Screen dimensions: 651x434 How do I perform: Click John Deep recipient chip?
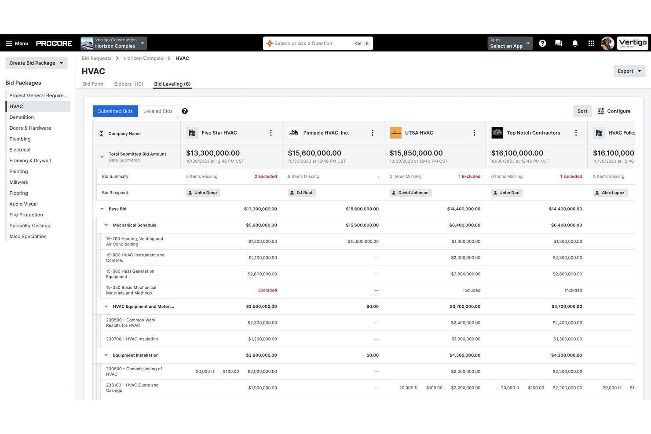click(203, 193)
